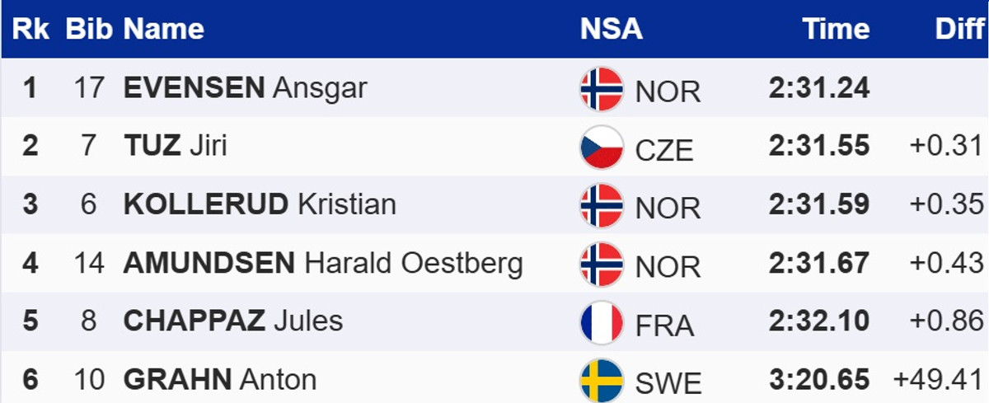
Task: Click the Czech flag icon
Action: point(602,148)
